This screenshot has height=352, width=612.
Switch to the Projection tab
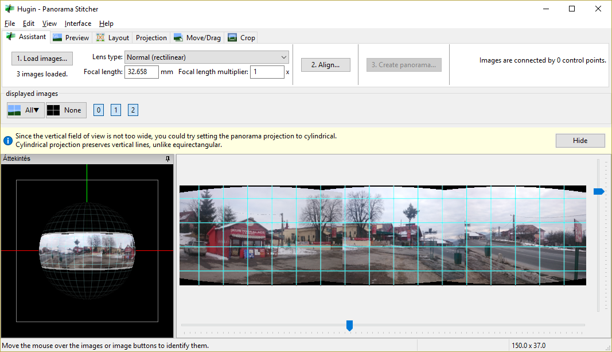coord(151,38)
